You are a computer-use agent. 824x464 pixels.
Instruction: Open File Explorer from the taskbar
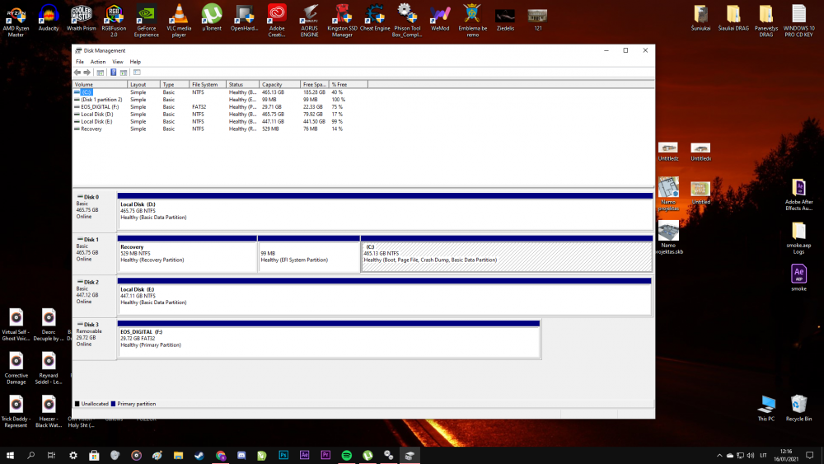(x=178, y=455)
